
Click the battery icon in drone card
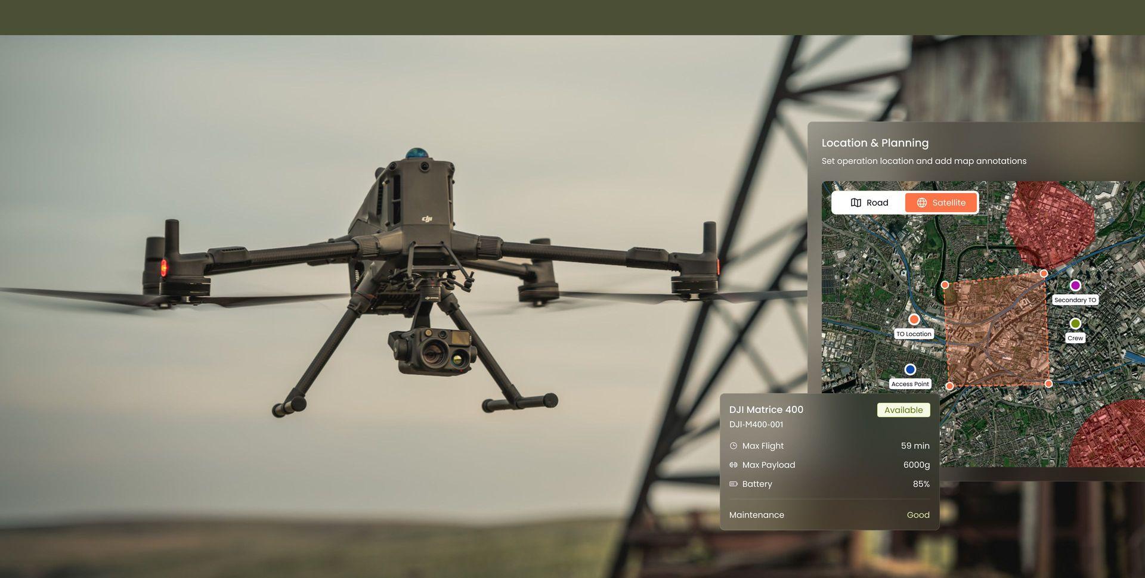pos(734,484)
